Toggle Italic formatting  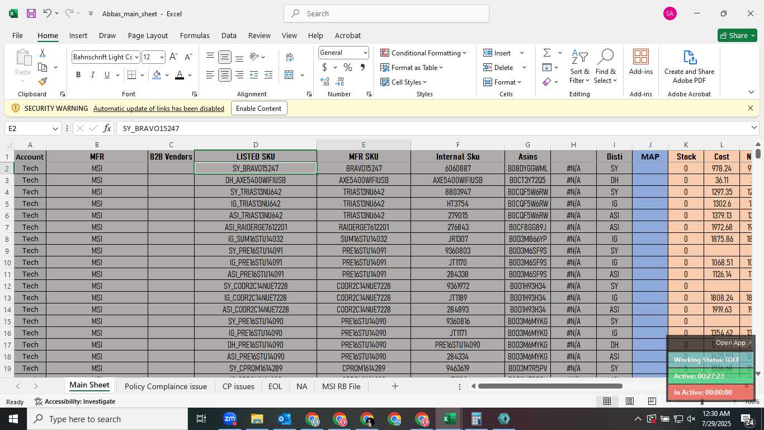point(92,75)
